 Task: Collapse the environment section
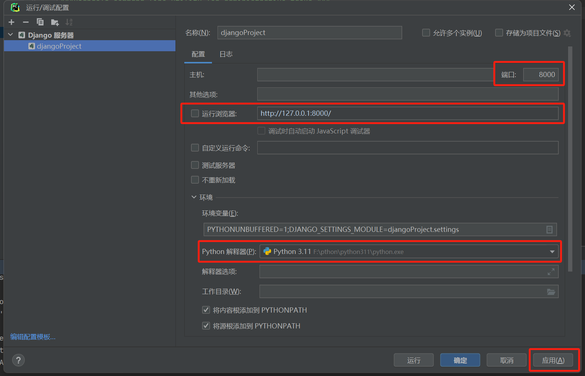194,197
